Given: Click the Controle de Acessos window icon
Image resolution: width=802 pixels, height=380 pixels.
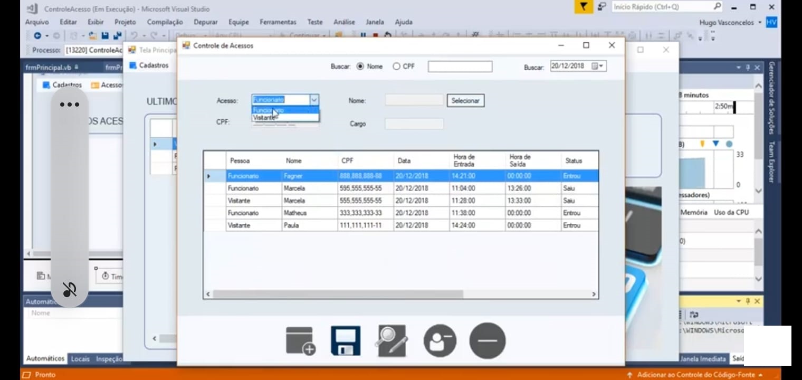Looking at the screenshot, I should (x=186, y=45).
